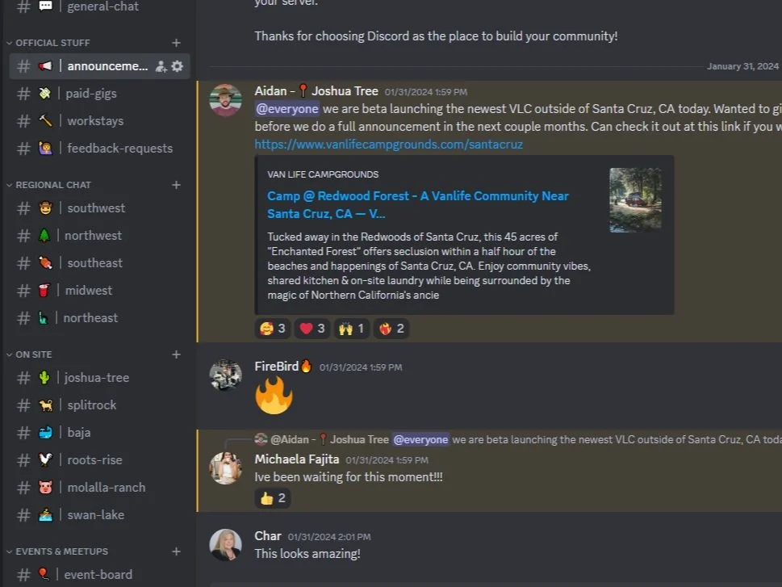The width and height of the screenshot is (782, 587).
Task: Toggle the raised hands reaction
Action: 352,329
